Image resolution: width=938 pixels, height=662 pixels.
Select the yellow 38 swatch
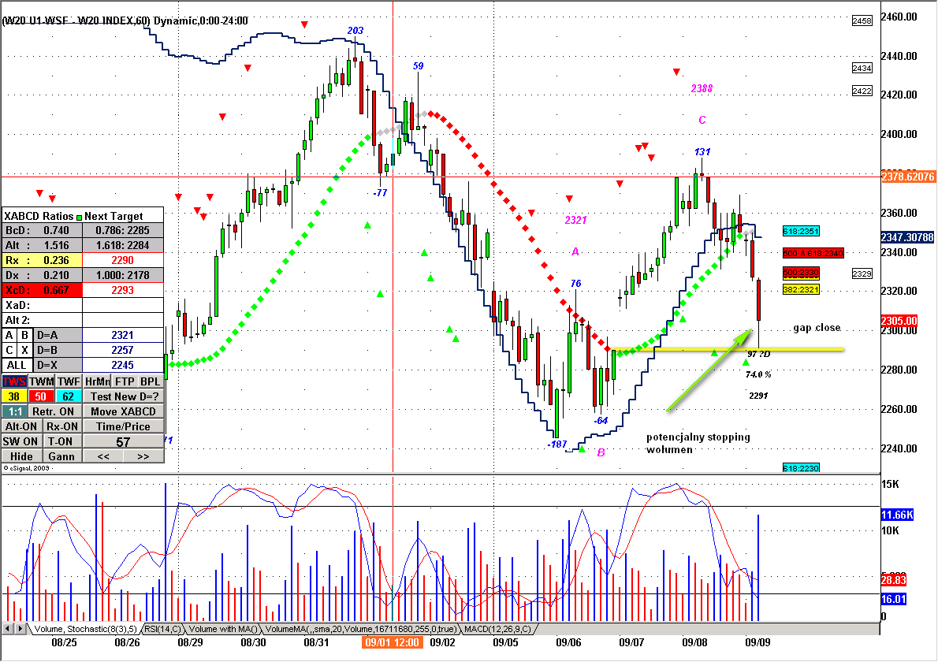[13, 396]
